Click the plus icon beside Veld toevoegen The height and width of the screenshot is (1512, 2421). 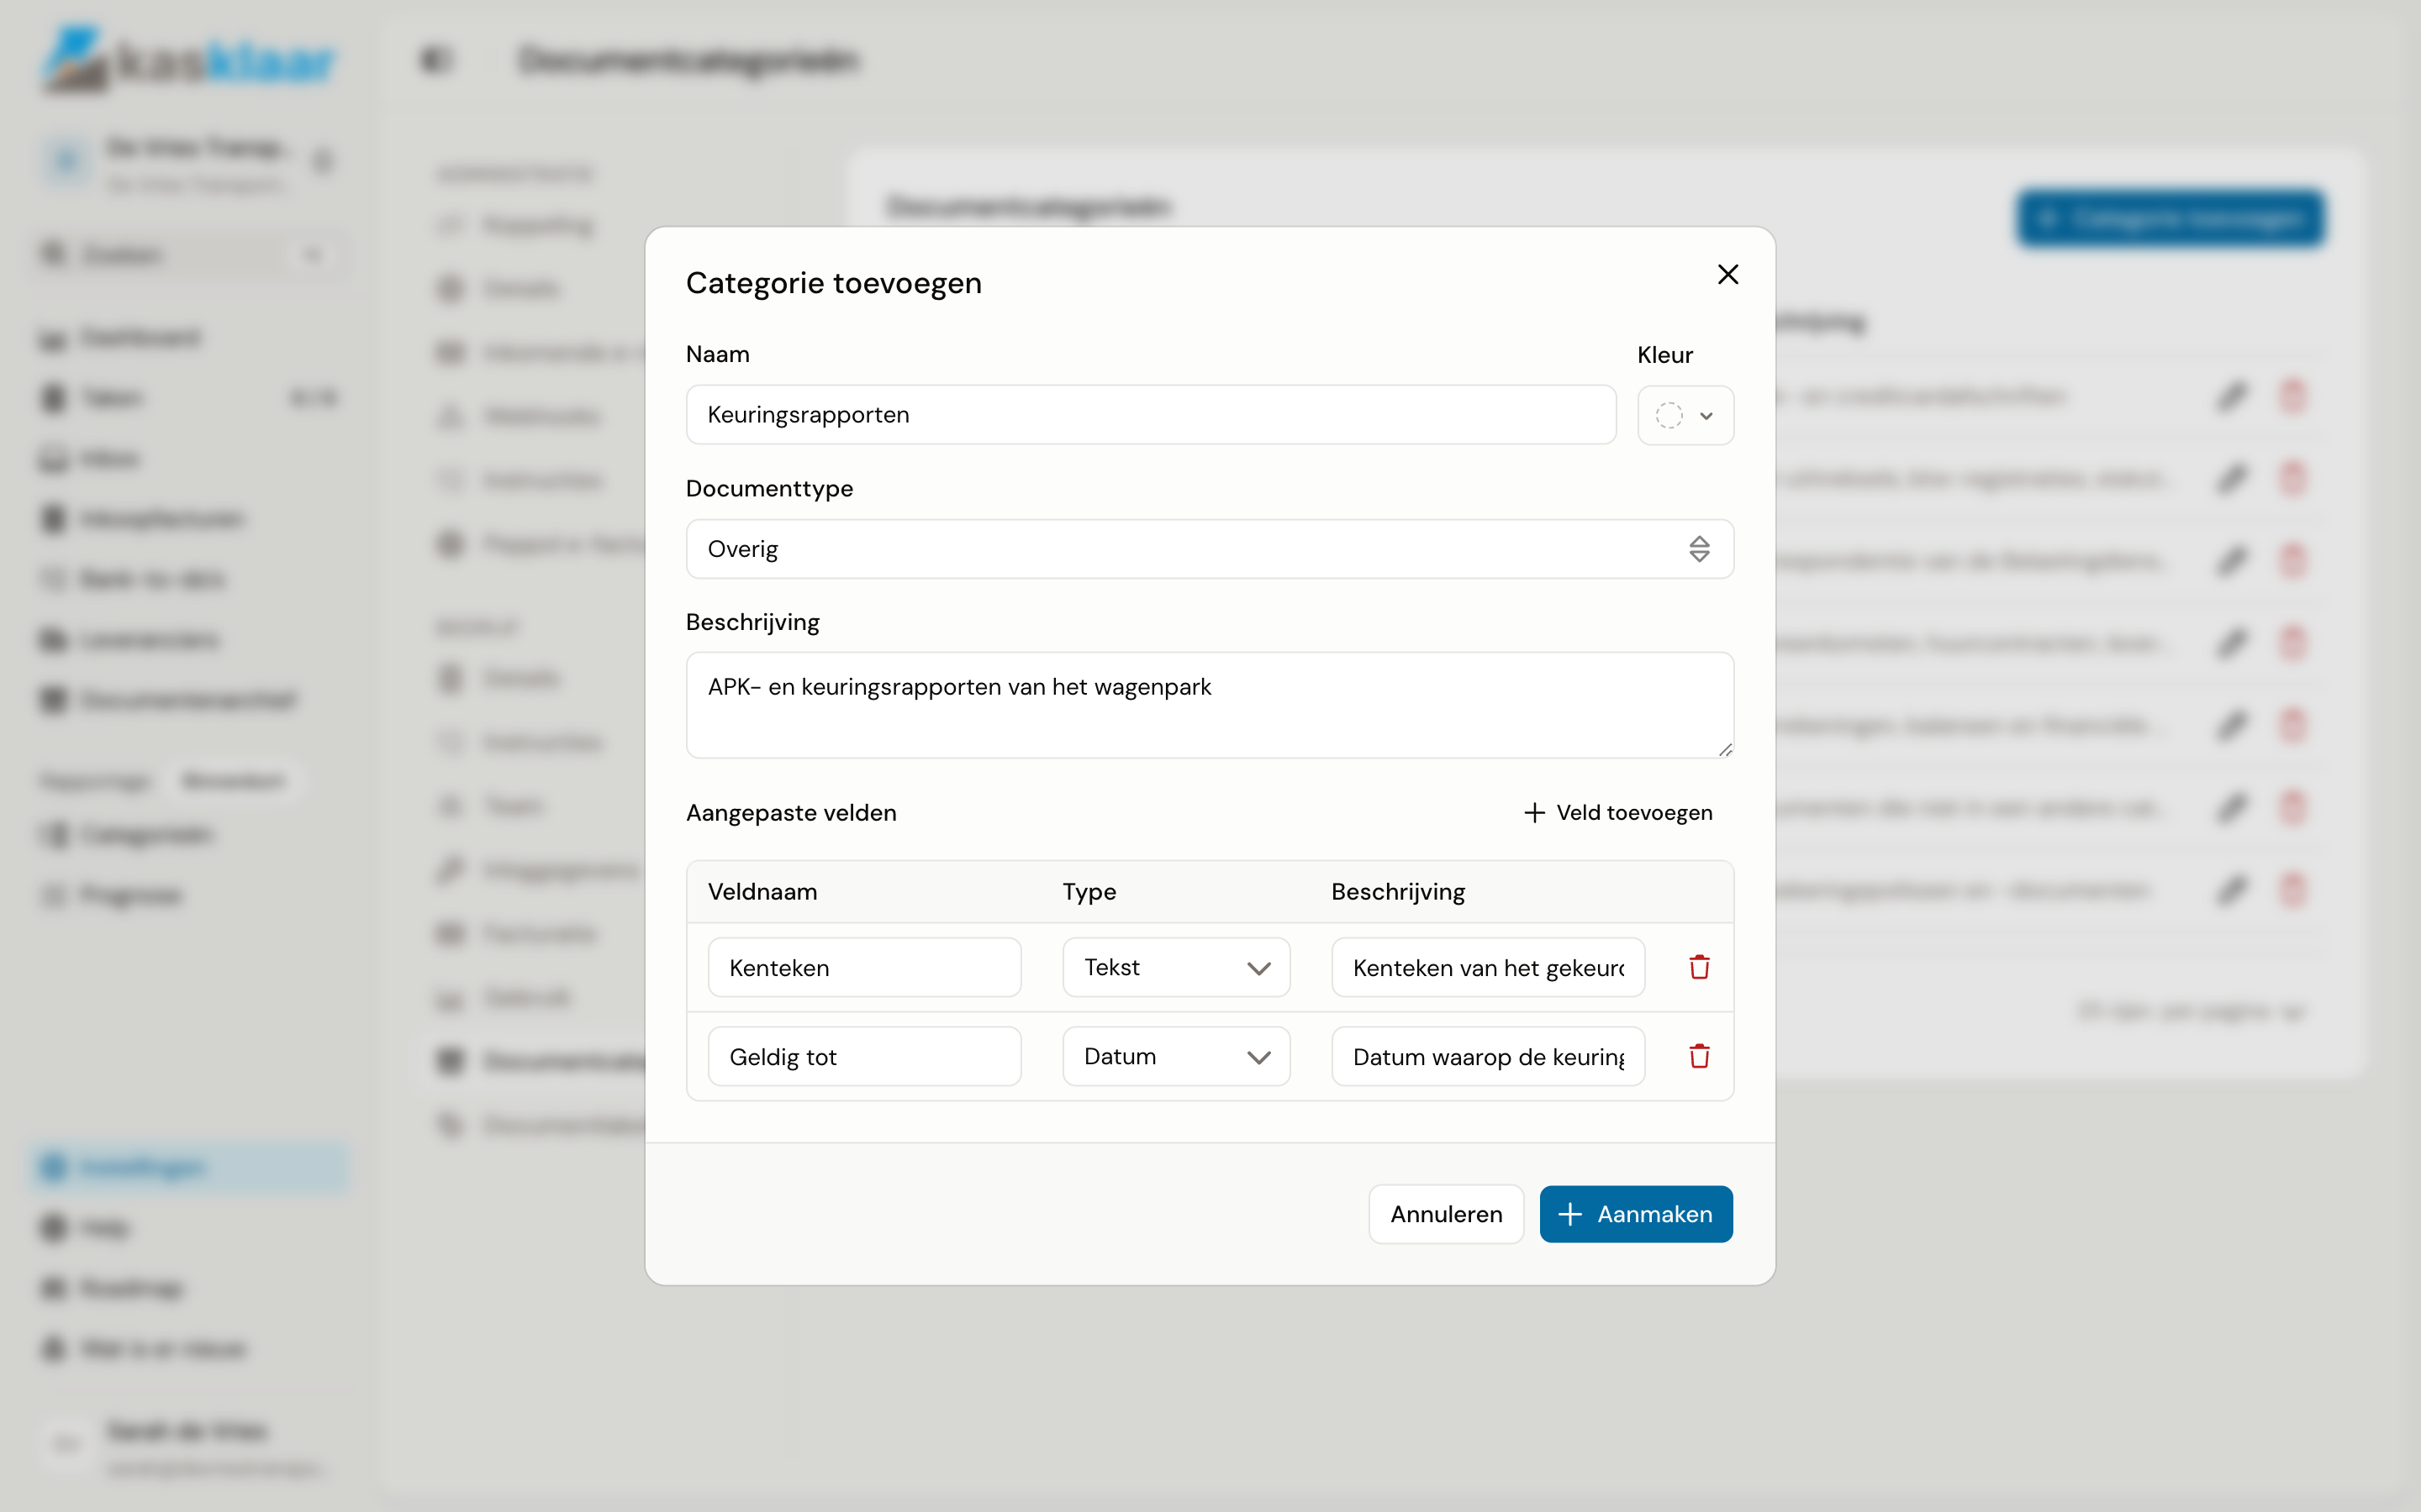[1533, 813]
